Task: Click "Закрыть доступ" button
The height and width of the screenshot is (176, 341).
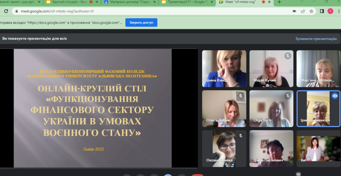Action: click(141, 22)
